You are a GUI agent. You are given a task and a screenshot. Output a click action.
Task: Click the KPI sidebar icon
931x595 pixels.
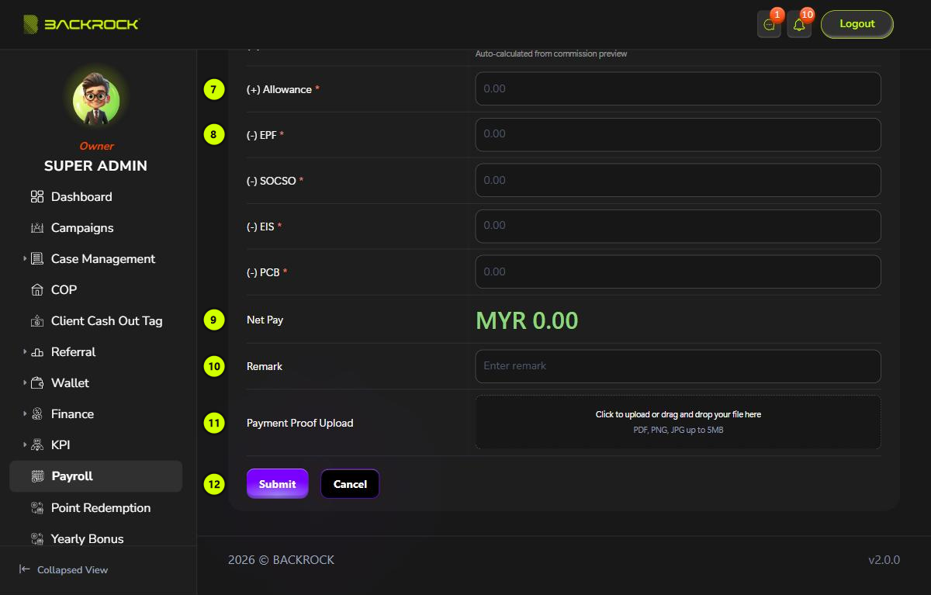37,445
